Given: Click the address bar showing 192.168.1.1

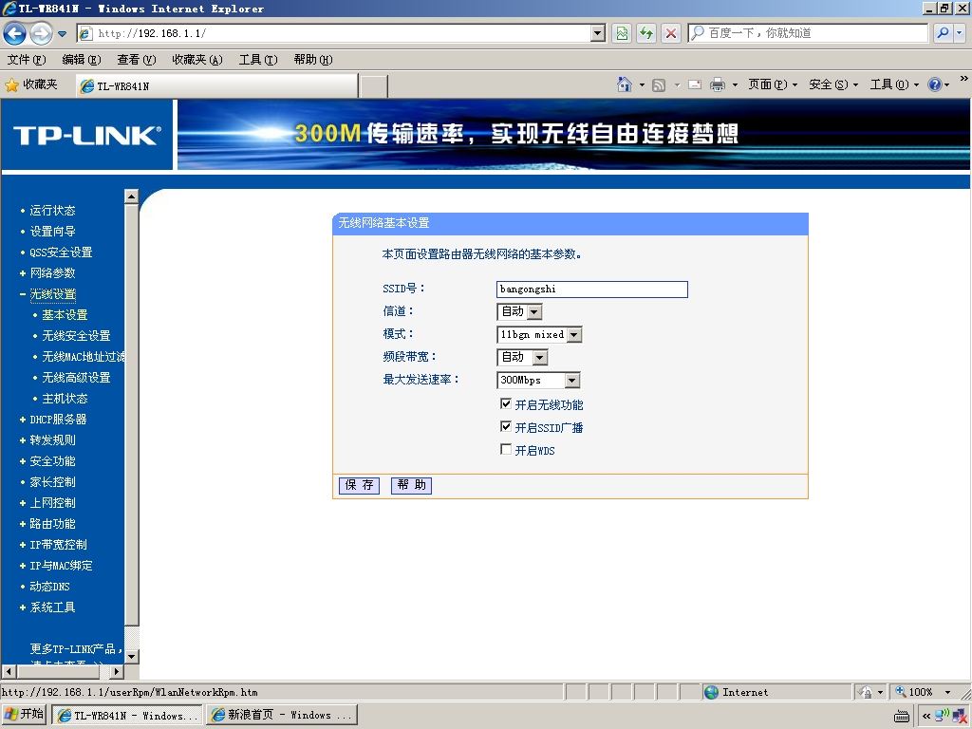Looking at the screenshot, I should (x=341, y=33).
